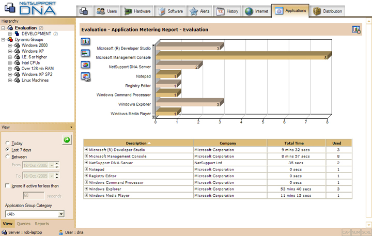Image resolution: width=372 pixels, height=236 pixels.
Task: Click the seconds value input field
Action: coord(34,196)
